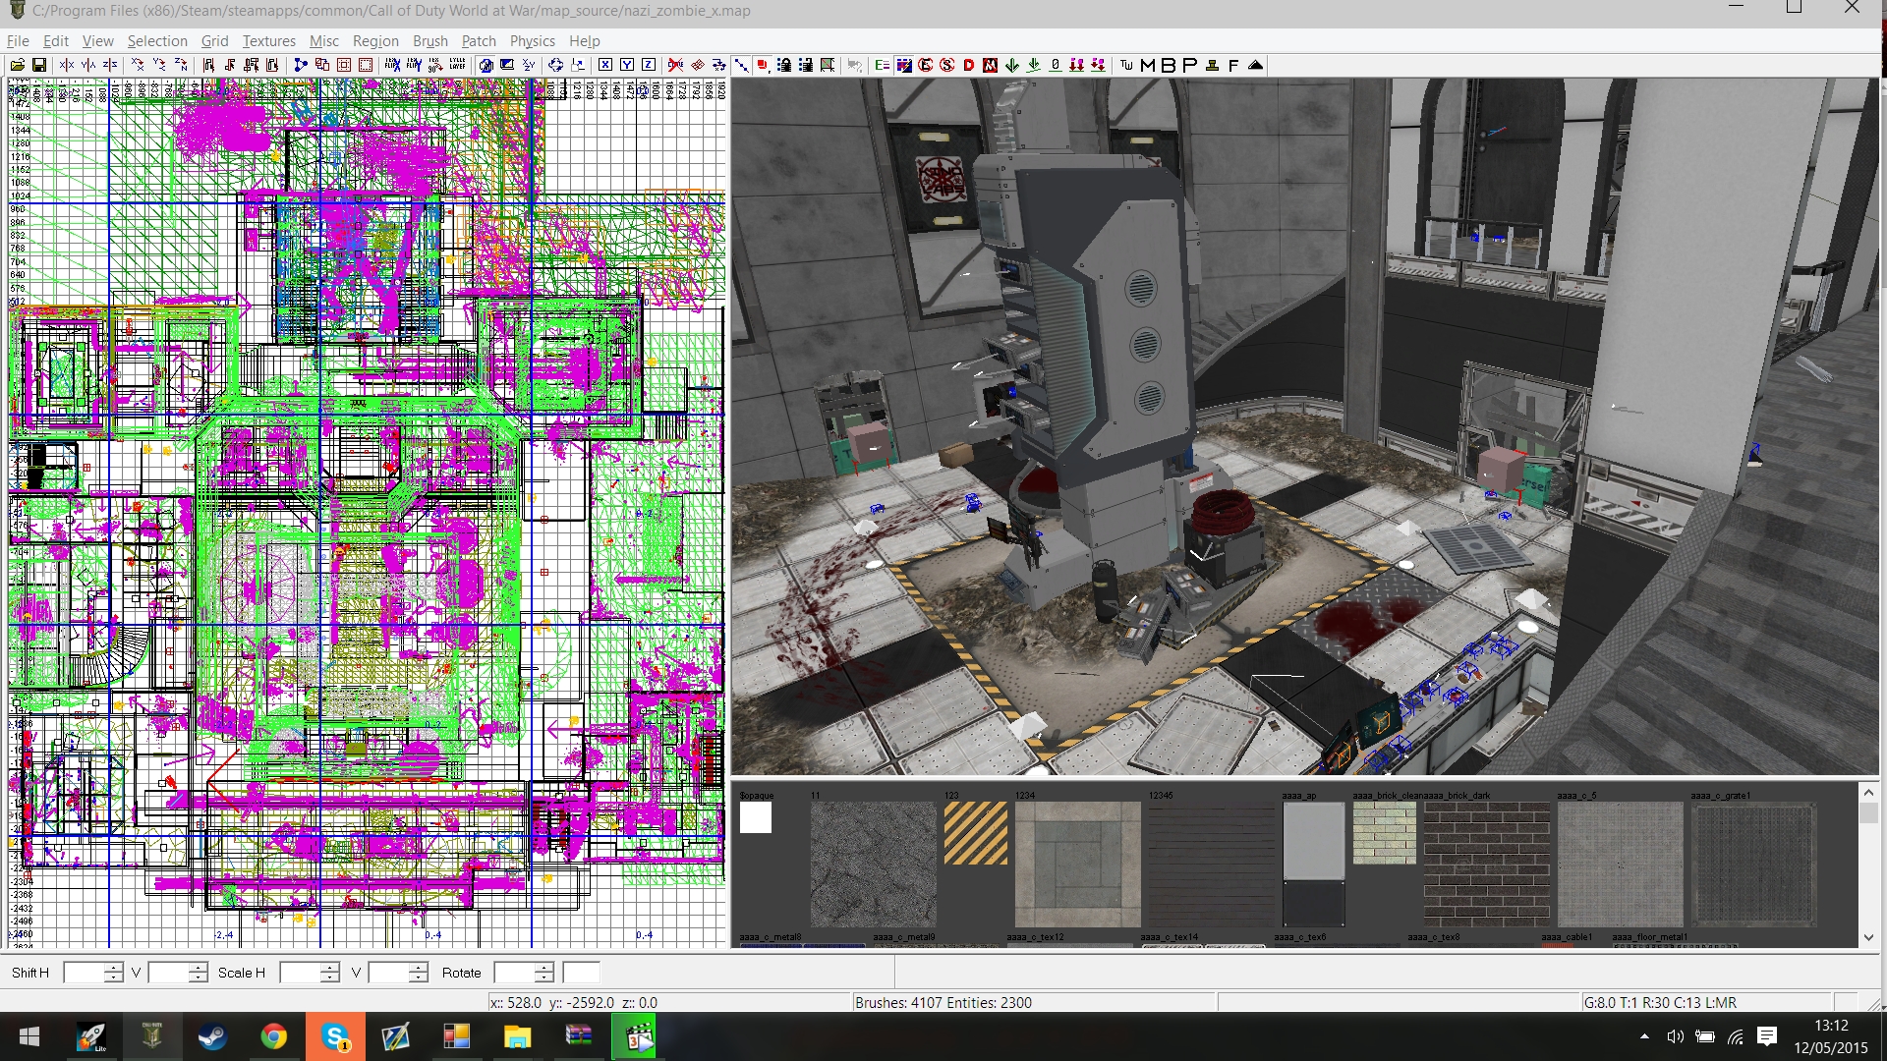This screenshot has height=1061, width=1887.
Task: Increase the Shift H spinner value
Action: tap(114, 967)
